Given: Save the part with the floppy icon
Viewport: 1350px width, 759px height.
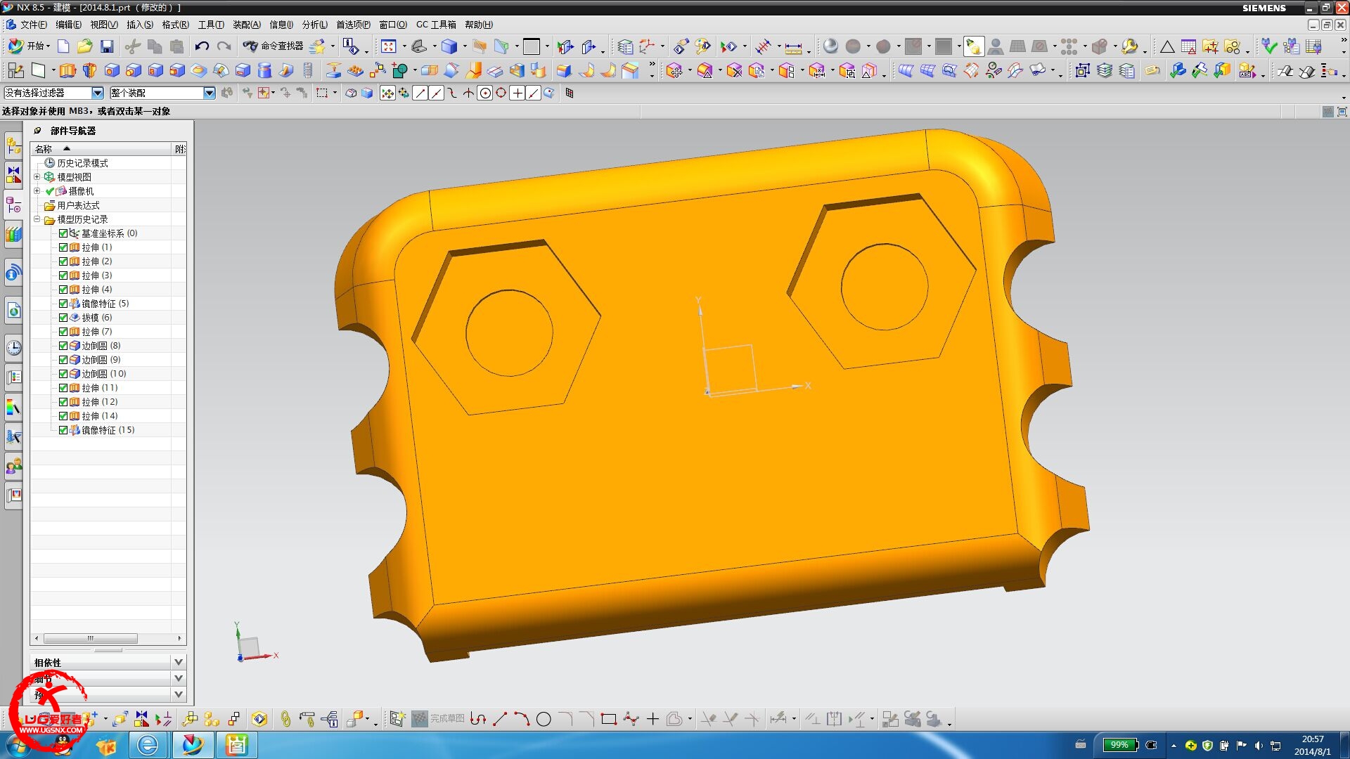Looking at the screenshot, I should click(107, 46).
